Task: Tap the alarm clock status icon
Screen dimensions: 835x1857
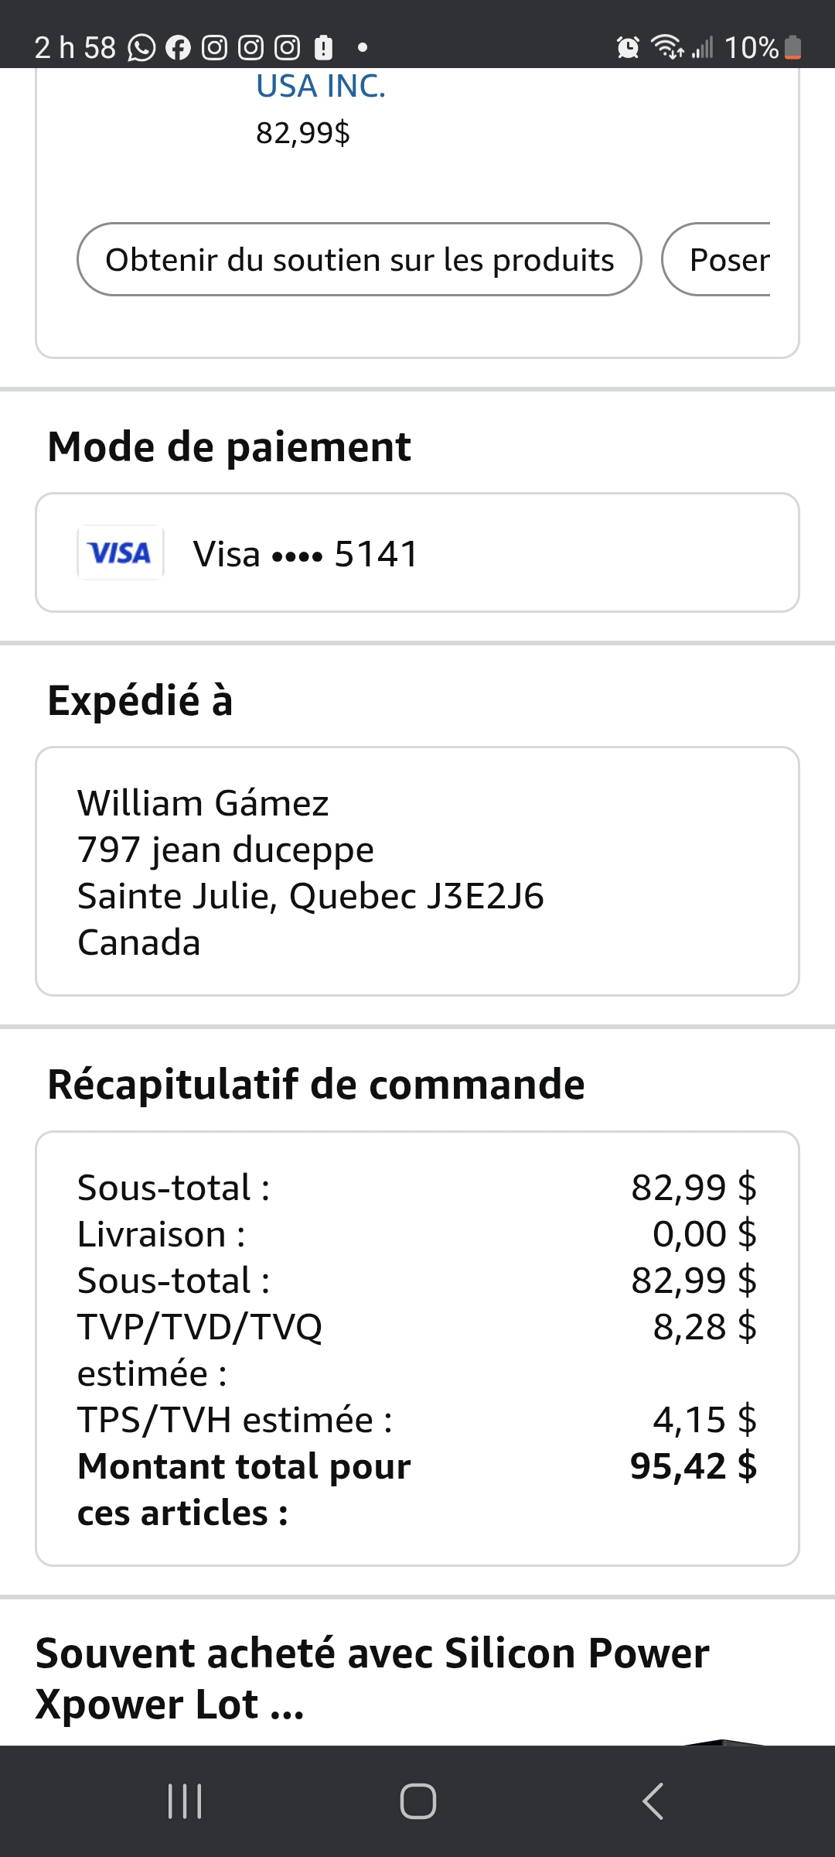Action: 628,48
